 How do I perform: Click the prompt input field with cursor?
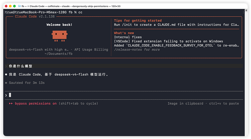point(124,95)
